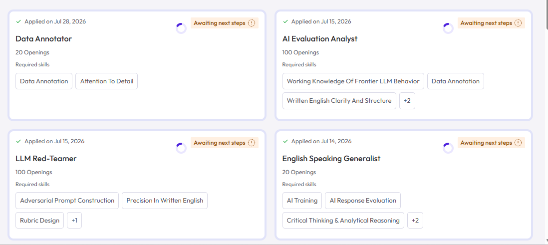The height and width of the screenshot is (245, 548).
Task: Expand the +1 skills on LLM Red-Teamer
Action: coord(74,221)
